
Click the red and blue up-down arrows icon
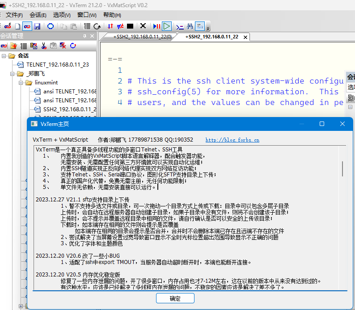point(110,26)
